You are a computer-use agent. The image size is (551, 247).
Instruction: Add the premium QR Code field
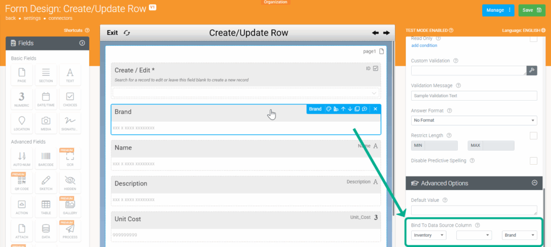(x=22, y=183)
